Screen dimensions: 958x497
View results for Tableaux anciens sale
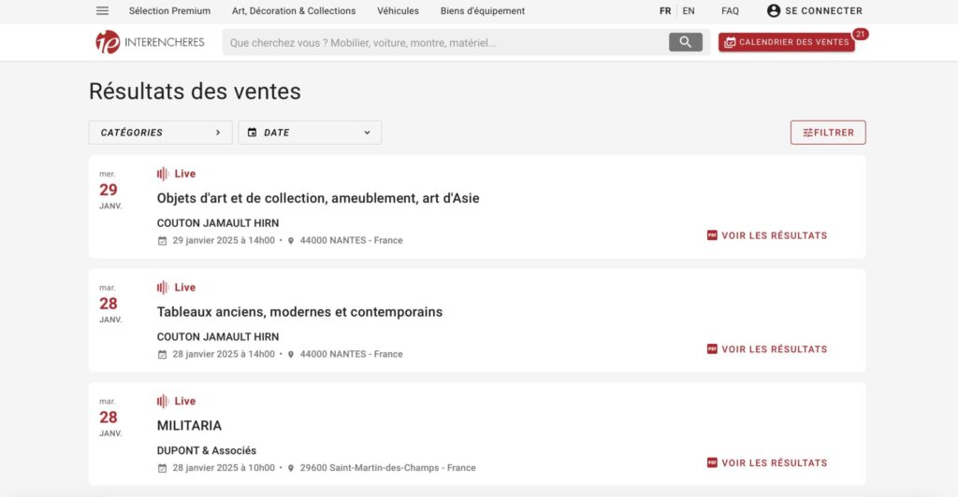pyautogui.click(x=774, y=349)
